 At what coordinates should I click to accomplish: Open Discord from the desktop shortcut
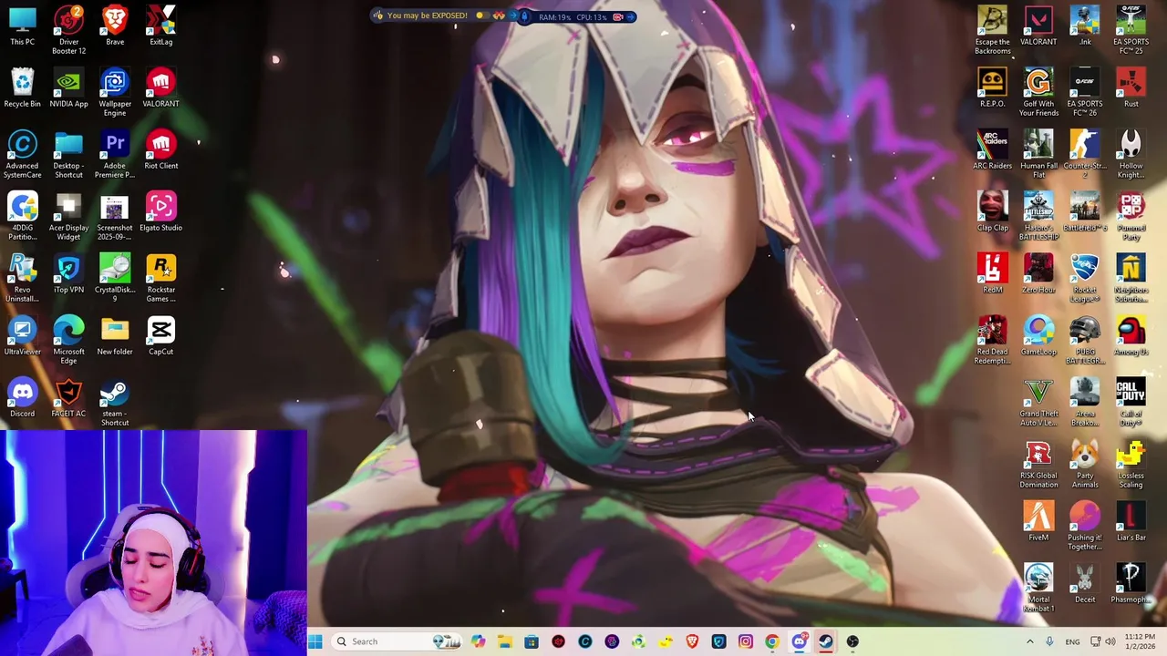click(22, 397)
